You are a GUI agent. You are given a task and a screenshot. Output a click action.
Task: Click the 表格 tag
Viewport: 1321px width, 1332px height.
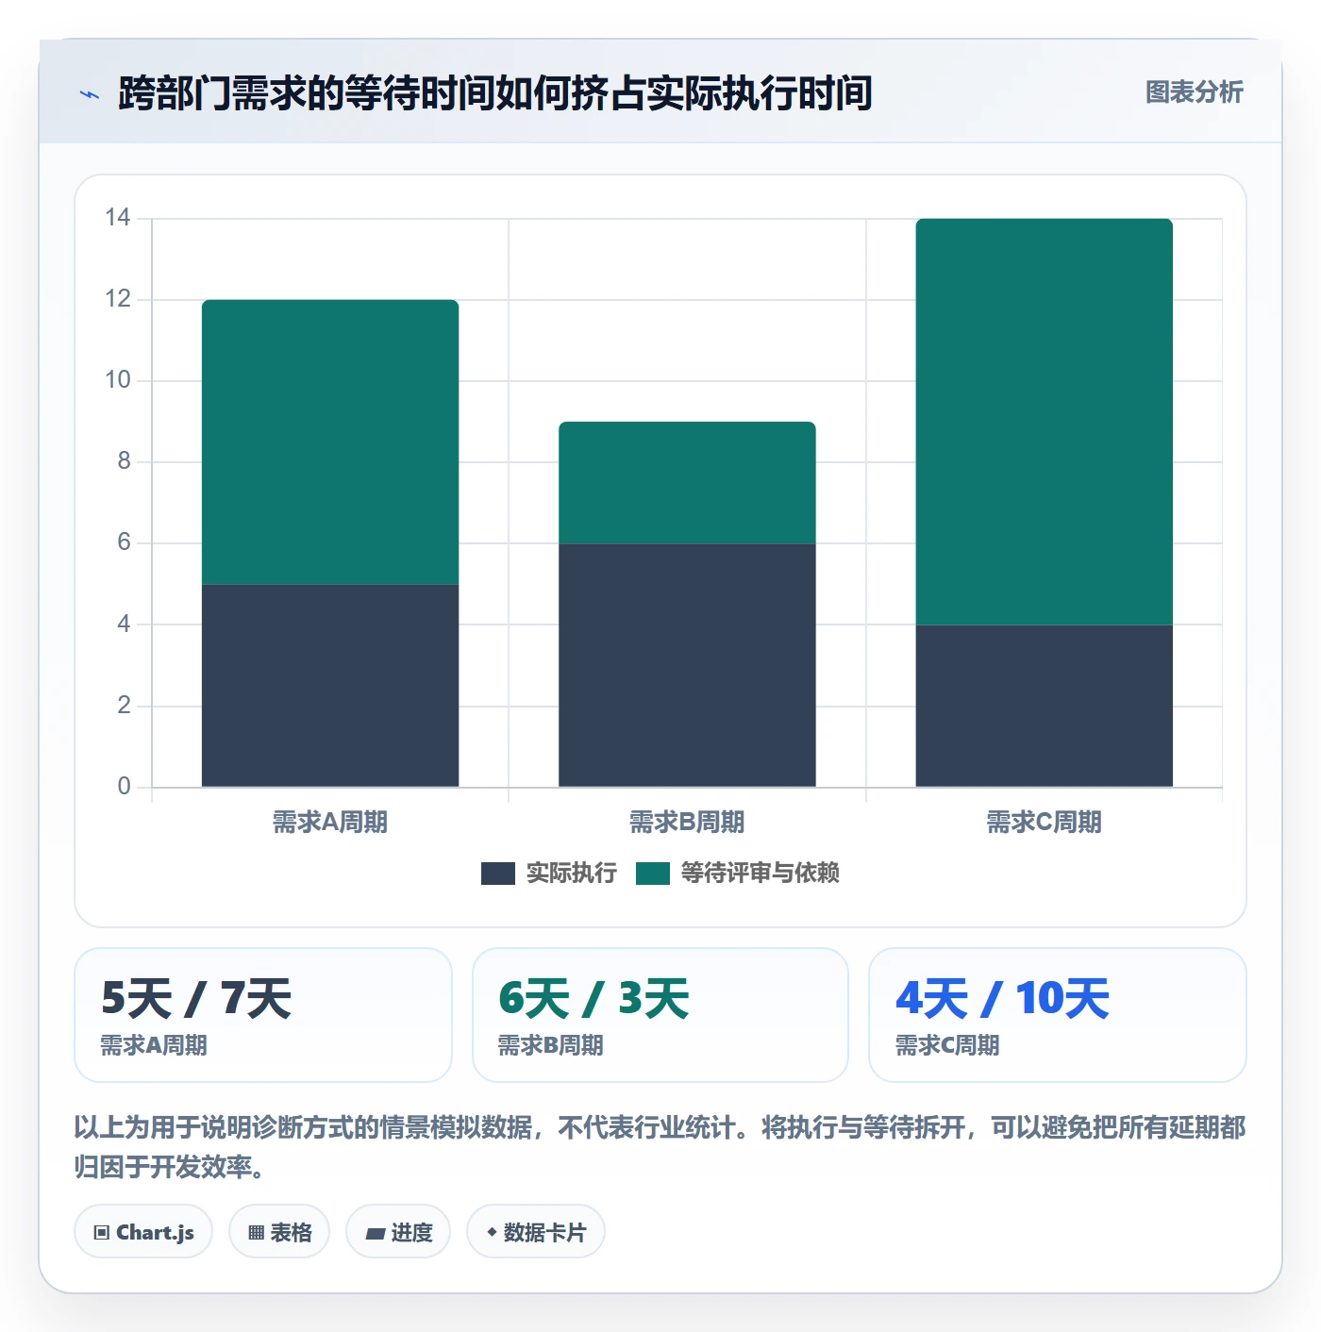pyautogui.click(x=279, y=1231)
